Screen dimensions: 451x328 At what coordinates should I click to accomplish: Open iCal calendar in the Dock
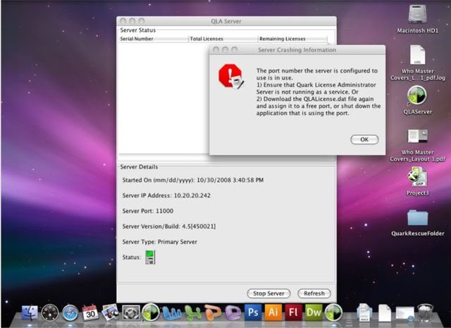click(90, 312)
